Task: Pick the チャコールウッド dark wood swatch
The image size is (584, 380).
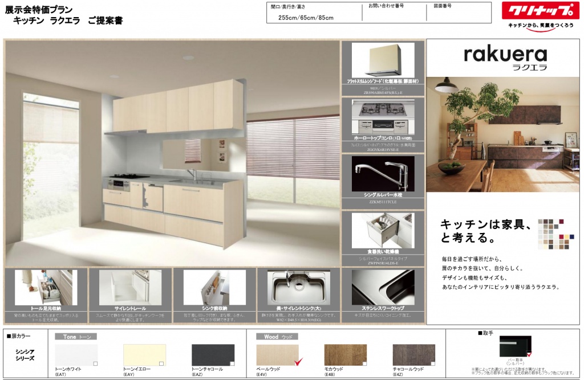Action: click(x=414, y=355)
